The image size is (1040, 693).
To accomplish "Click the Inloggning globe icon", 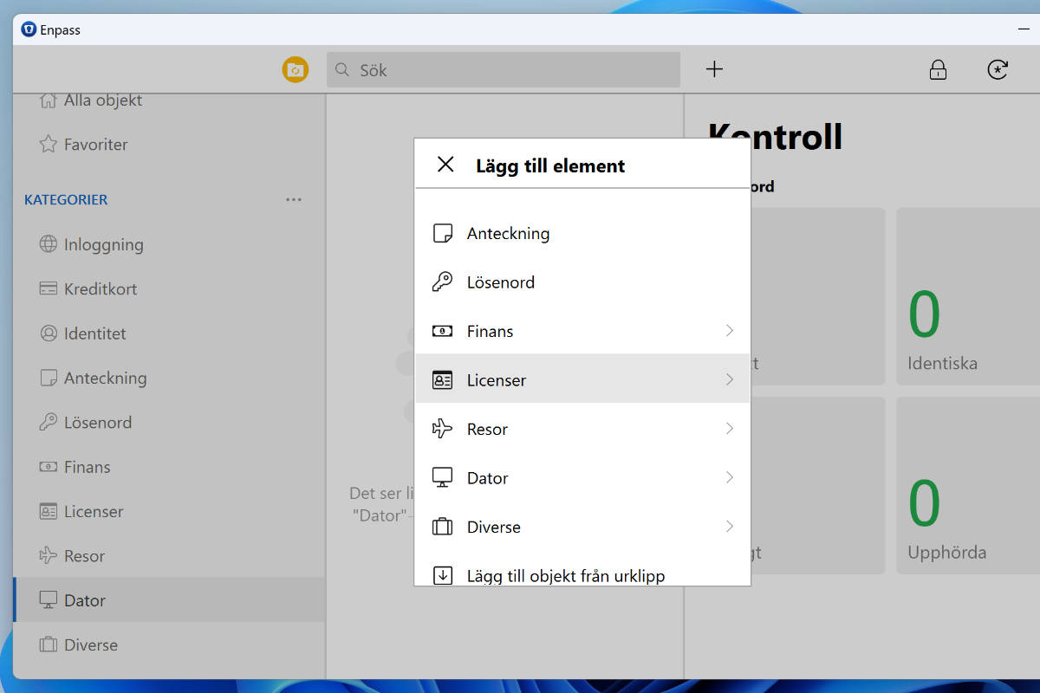I will tap(49, 244).
